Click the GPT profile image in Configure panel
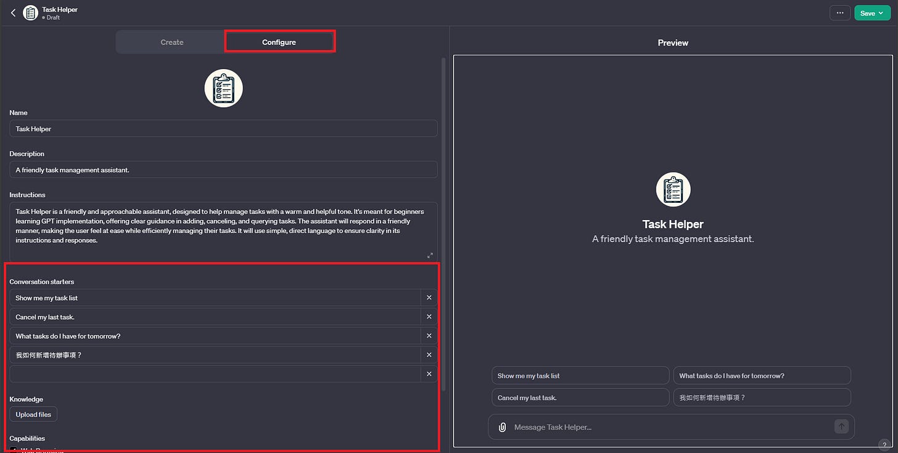This screenshot has width=898, height=453. pos(223,88)
